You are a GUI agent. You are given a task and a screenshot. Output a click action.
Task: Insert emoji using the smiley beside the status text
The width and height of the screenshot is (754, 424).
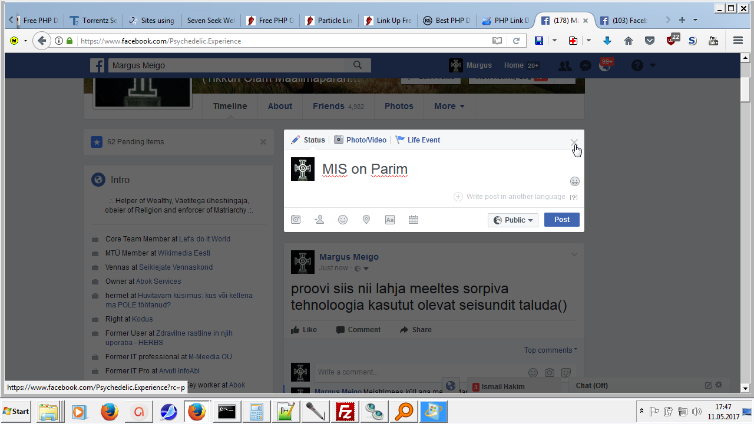[575, 181]
